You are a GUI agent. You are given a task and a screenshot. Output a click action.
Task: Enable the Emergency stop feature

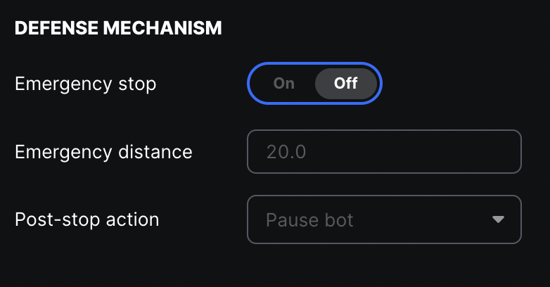click(x=284, y=84)
